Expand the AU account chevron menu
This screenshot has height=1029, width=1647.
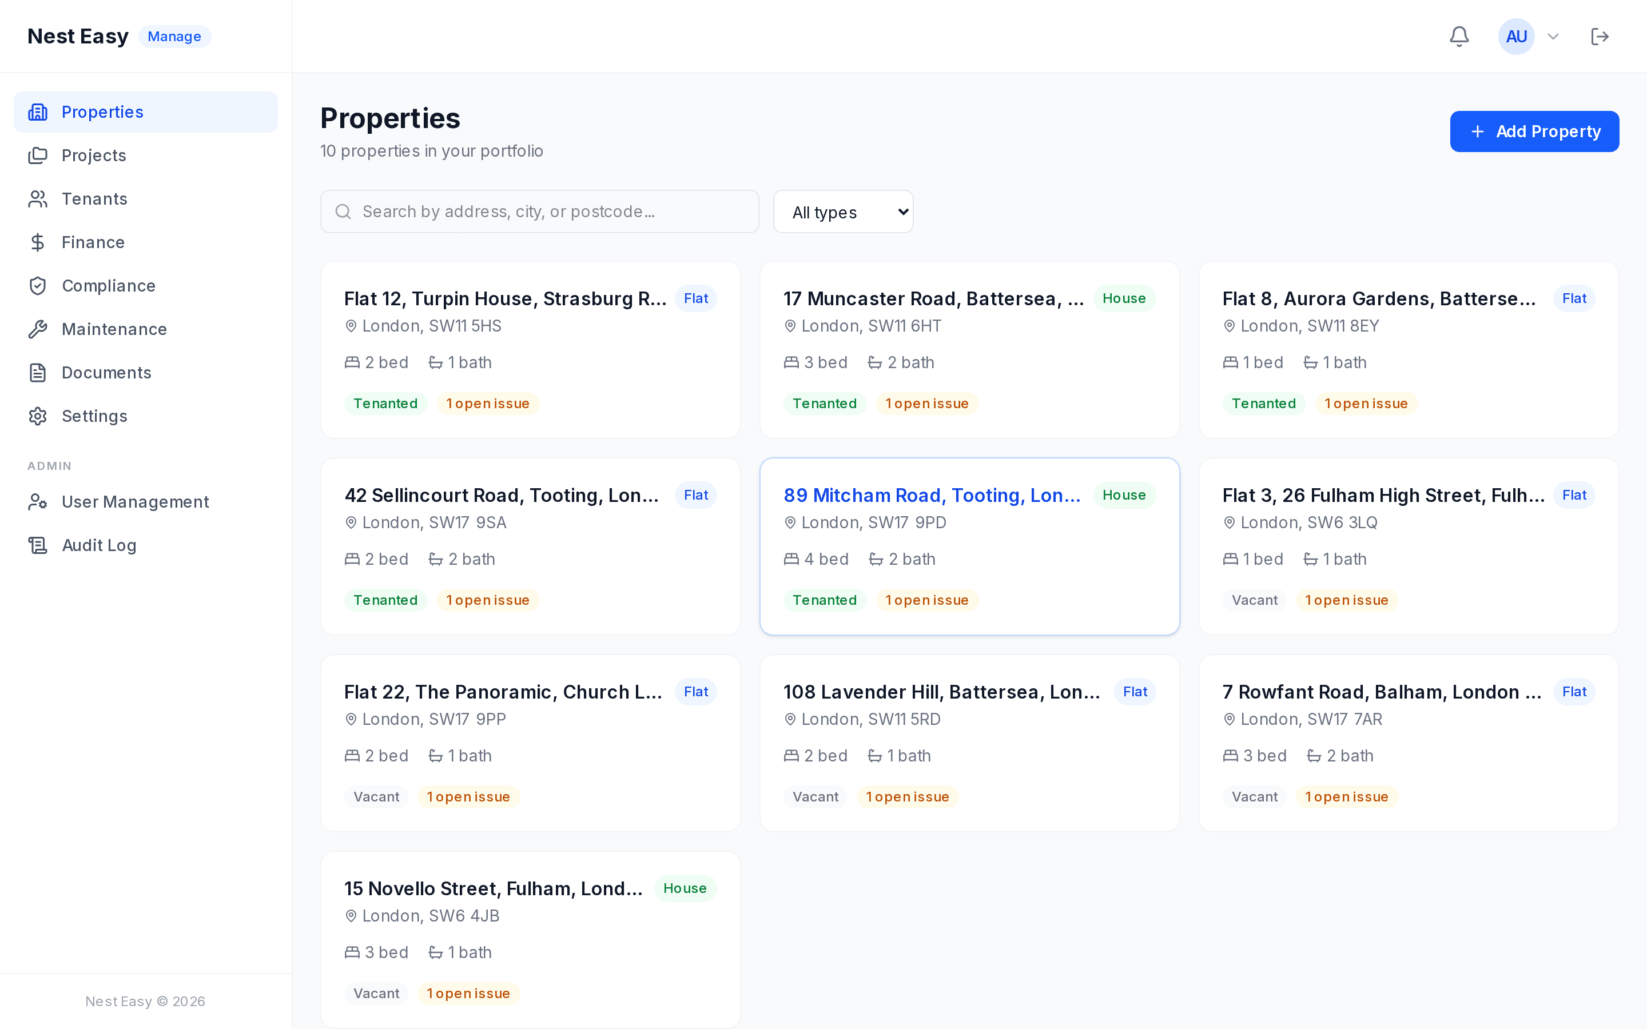(x=1554, y=36)
